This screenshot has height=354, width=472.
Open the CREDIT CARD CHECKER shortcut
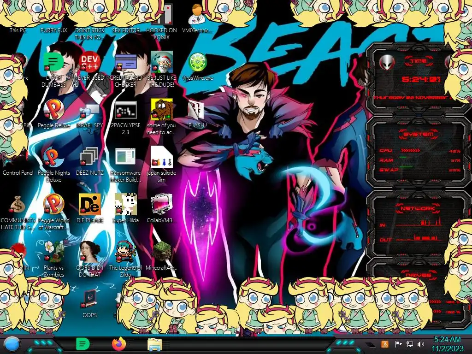coord(125,70)
